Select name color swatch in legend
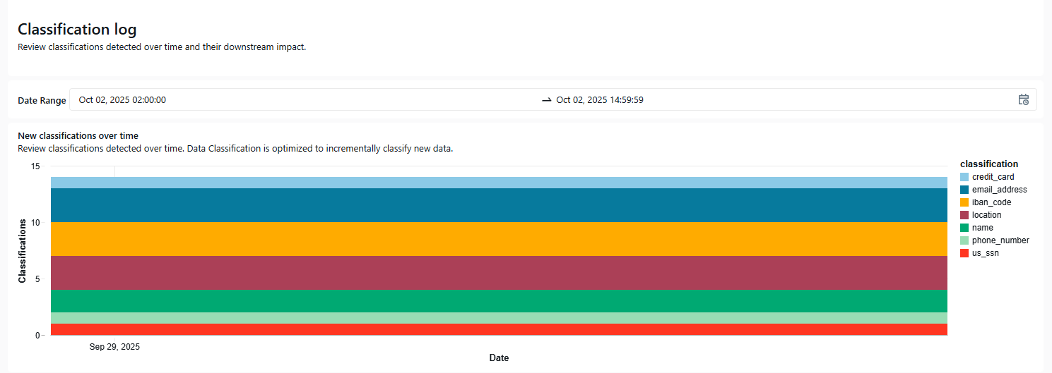The width and height of the screenshot is (1052, 373). pyautogui.click(x=964, y=228)
